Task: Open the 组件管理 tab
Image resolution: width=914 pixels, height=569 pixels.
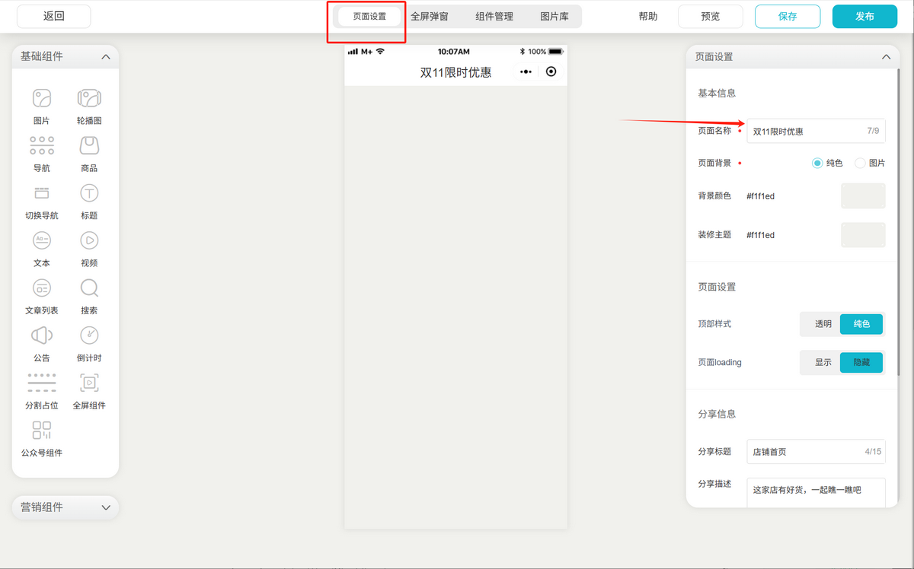Action: [x=494, y=16]
